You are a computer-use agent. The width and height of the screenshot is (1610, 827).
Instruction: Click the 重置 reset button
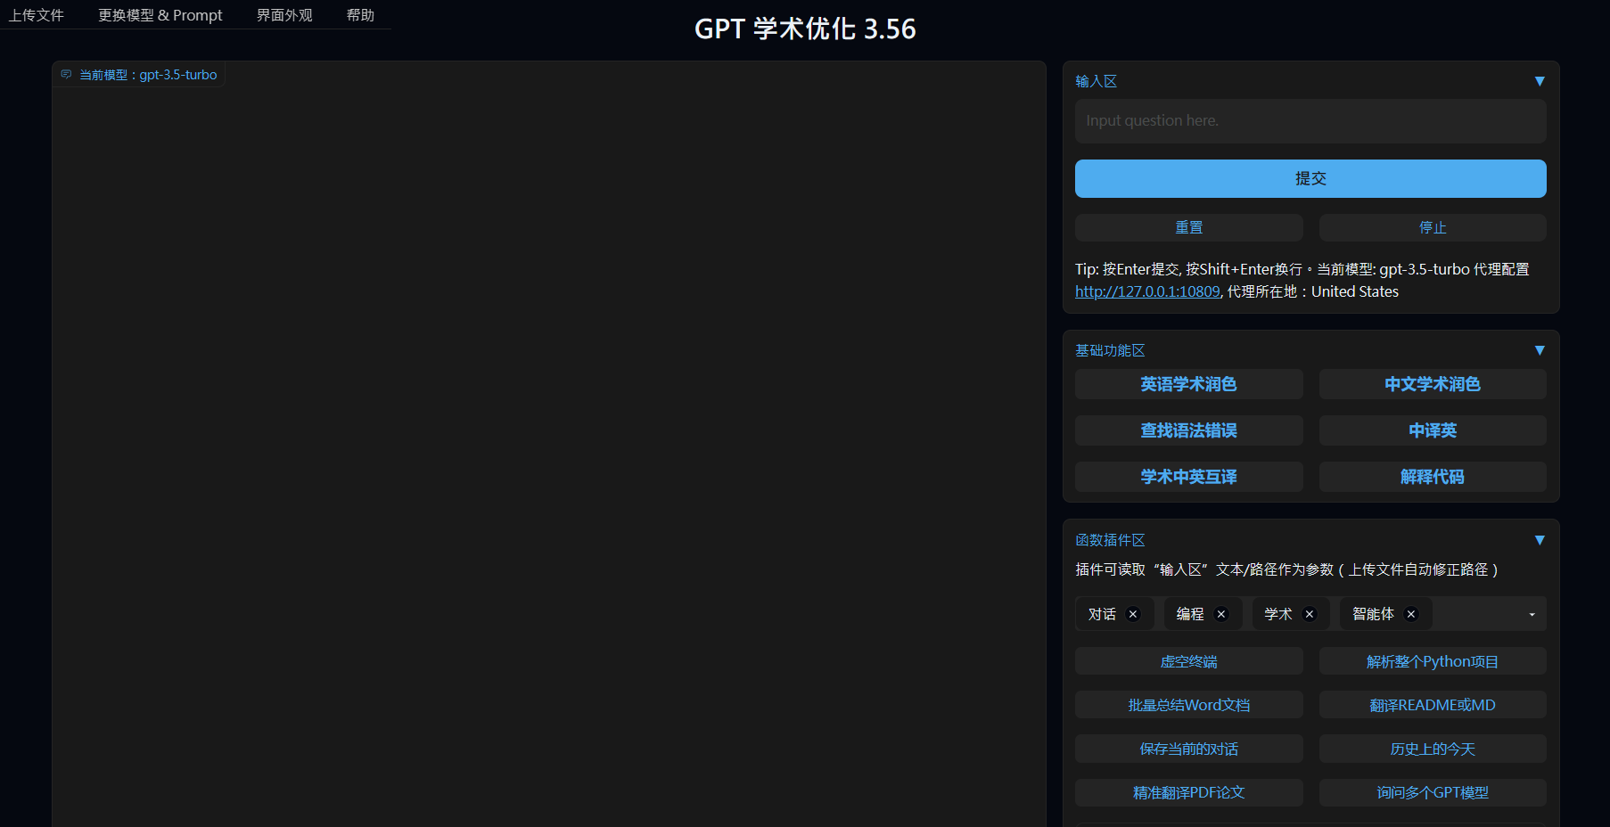pyautogui.click(x=1189, y=227)
